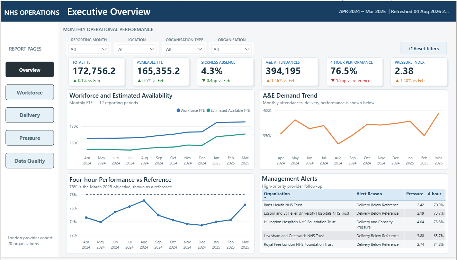Click the 'Workforce and Estimated Availability' chart title
This screenshot has height=260, width=457.
pyautogui.click(x=121, y=96)
